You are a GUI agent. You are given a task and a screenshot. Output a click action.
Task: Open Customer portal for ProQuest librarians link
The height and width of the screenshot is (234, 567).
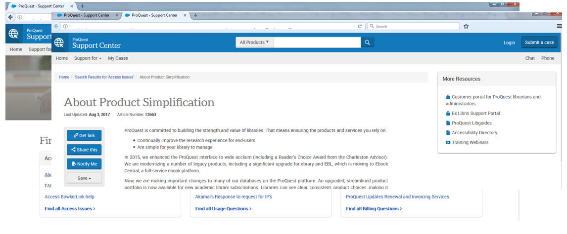tap(493, 100)
